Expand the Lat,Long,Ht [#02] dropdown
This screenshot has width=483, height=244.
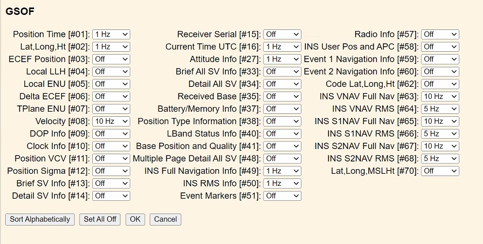pos(111,47)
